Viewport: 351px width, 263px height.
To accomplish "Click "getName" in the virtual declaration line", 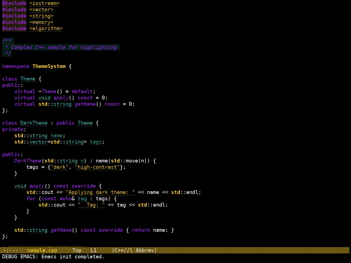I will click(85, 104).
